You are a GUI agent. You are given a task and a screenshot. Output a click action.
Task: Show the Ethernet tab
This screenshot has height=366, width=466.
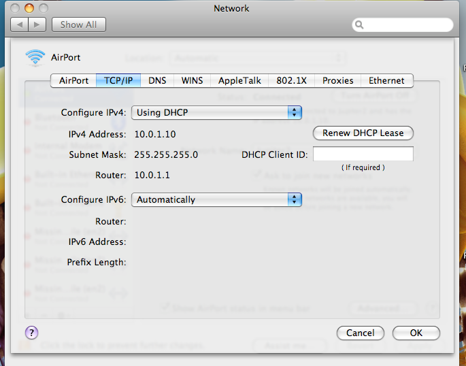click(386, 80)
